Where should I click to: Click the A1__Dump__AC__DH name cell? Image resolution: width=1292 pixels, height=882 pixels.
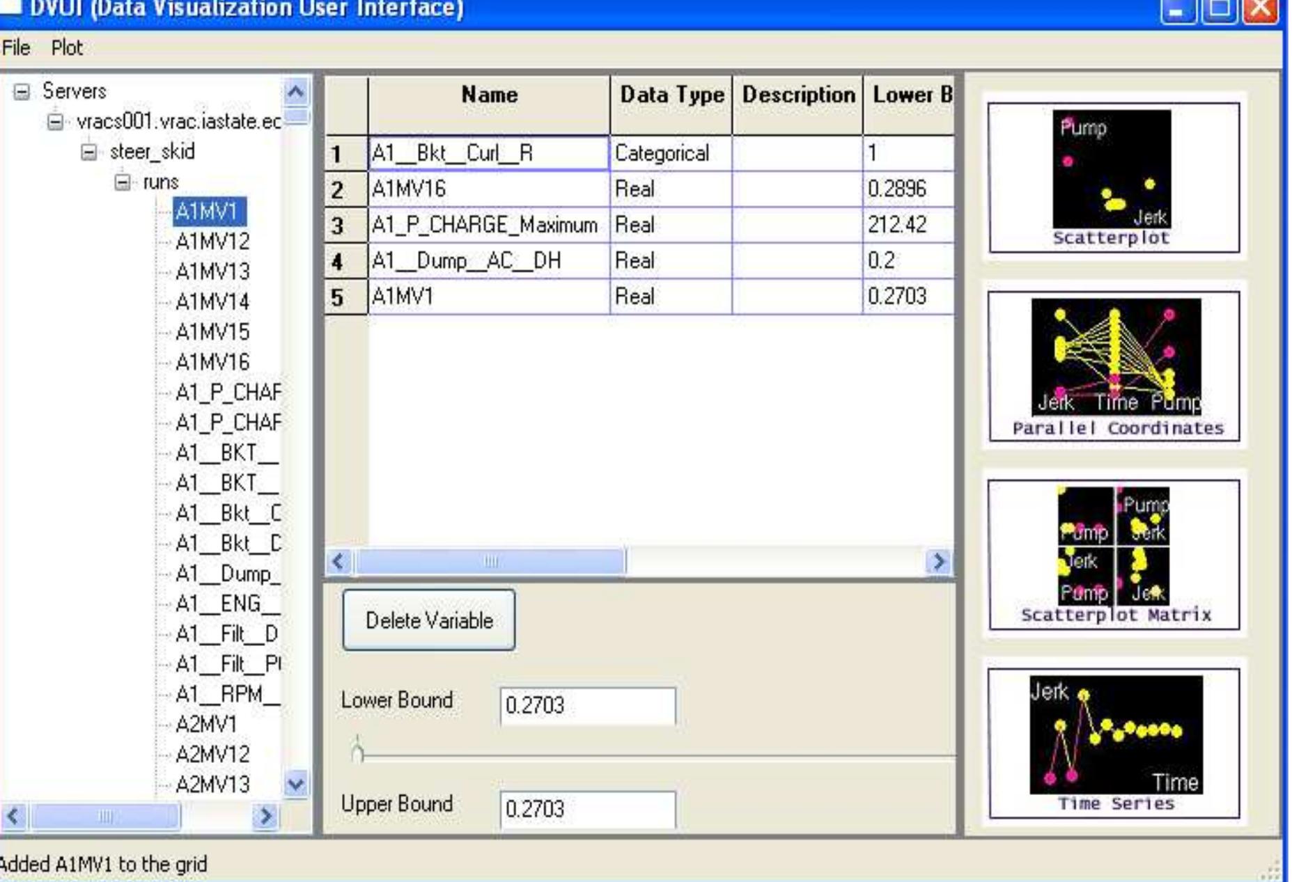click(x=489, y=261)
